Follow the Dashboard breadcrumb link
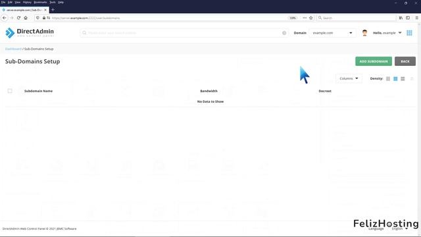This screenshot has width=421, height=237. tap(13, 49)
